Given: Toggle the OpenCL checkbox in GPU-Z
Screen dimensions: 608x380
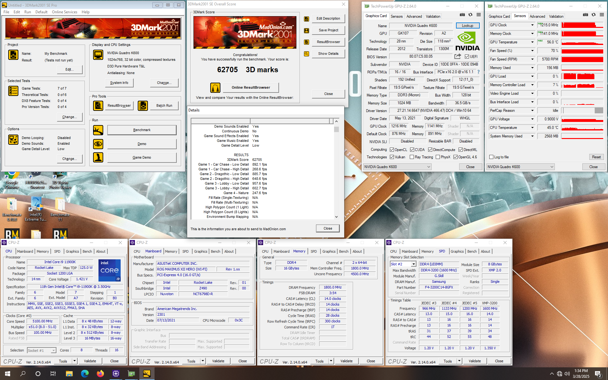Looking at the screenshot, I should (392, 150).
